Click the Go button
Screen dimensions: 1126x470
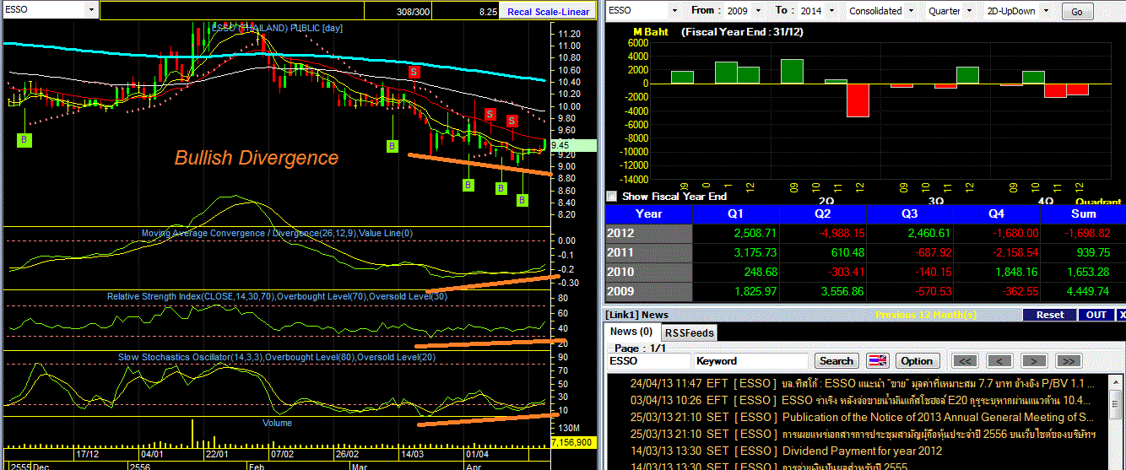1076,12
